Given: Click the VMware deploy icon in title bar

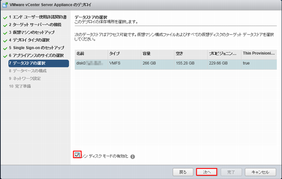Looking at the screenshot, I should click(x=5, y=5).
